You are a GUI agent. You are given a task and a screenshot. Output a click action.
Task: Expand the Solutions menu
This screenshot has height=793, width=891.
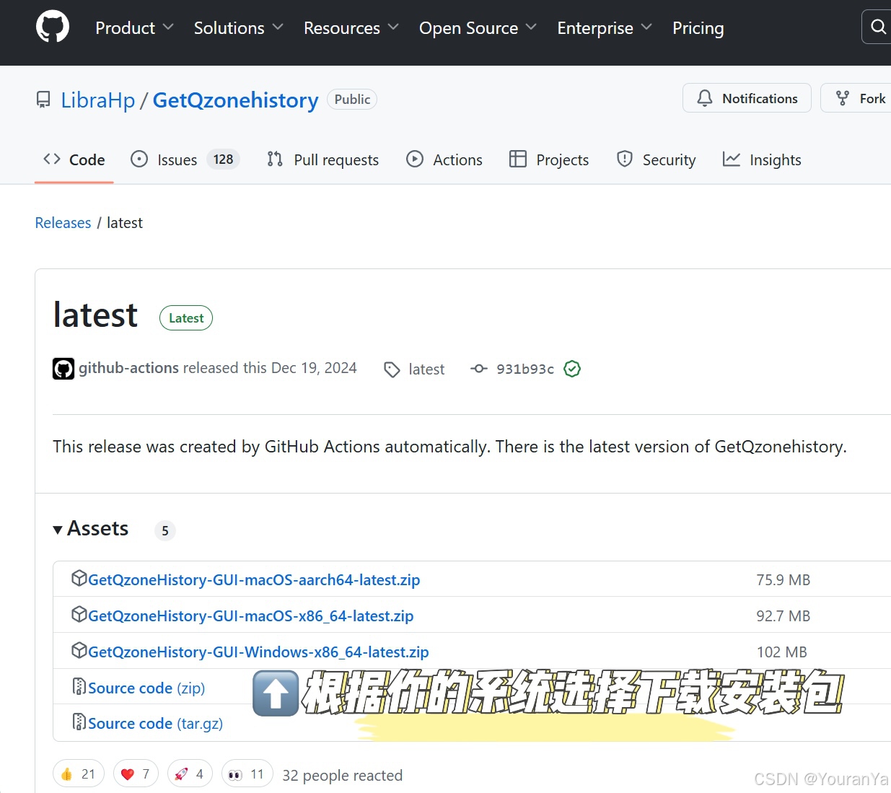(238, 28)
